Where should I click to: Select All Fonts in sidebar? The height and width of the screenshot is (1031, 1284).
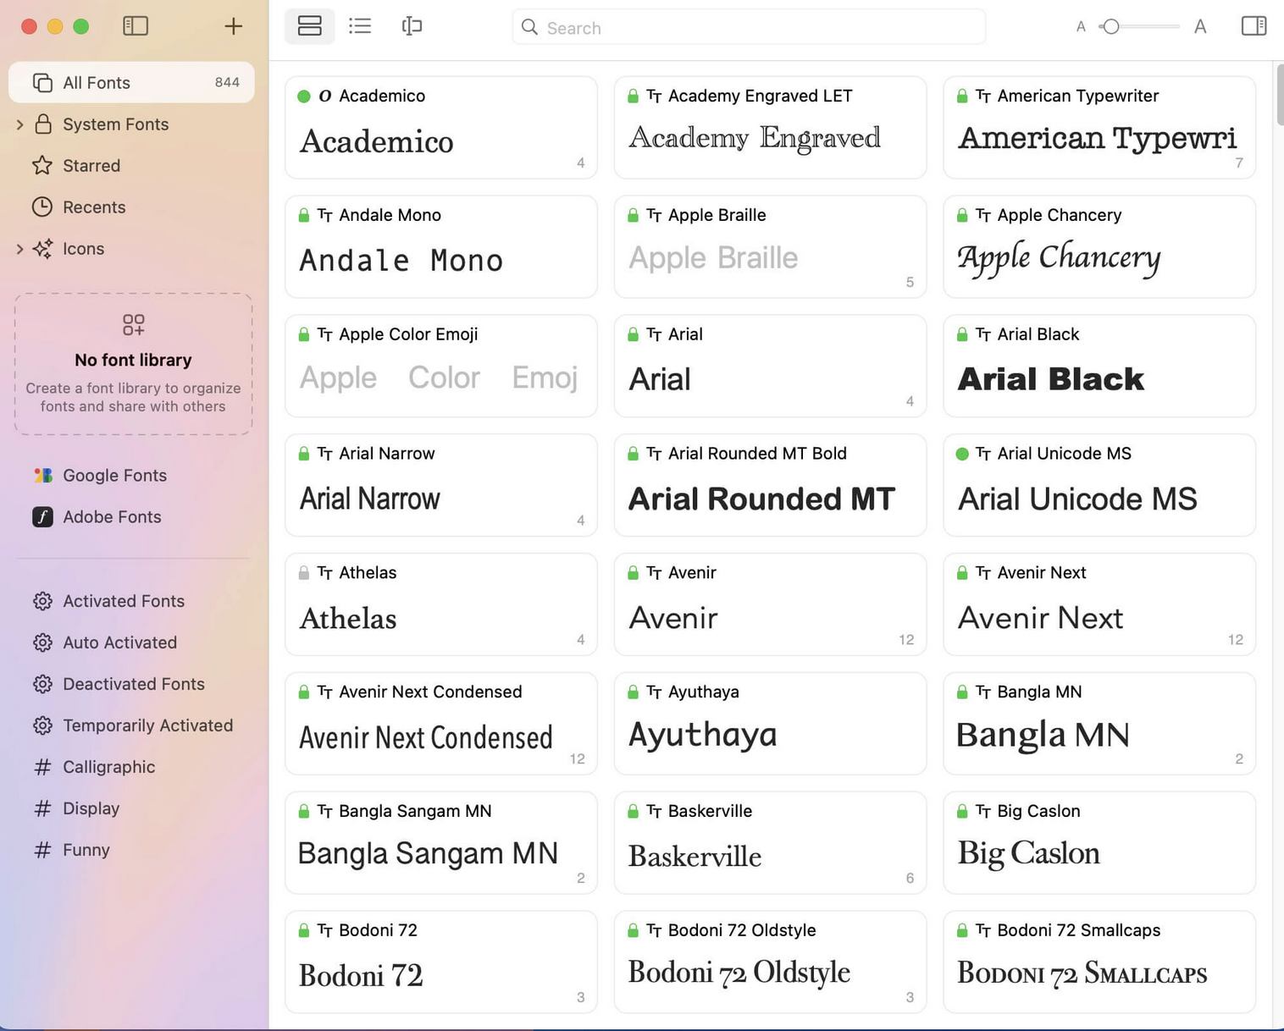131,82
